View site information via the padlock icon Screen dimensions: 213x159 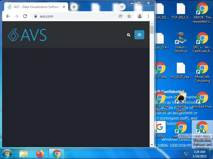click(x=36, y=16)
